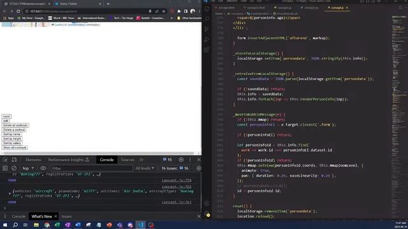408x229 pixels.
Task: Switch to the Elements tab in DevTools
Action: 33,160
